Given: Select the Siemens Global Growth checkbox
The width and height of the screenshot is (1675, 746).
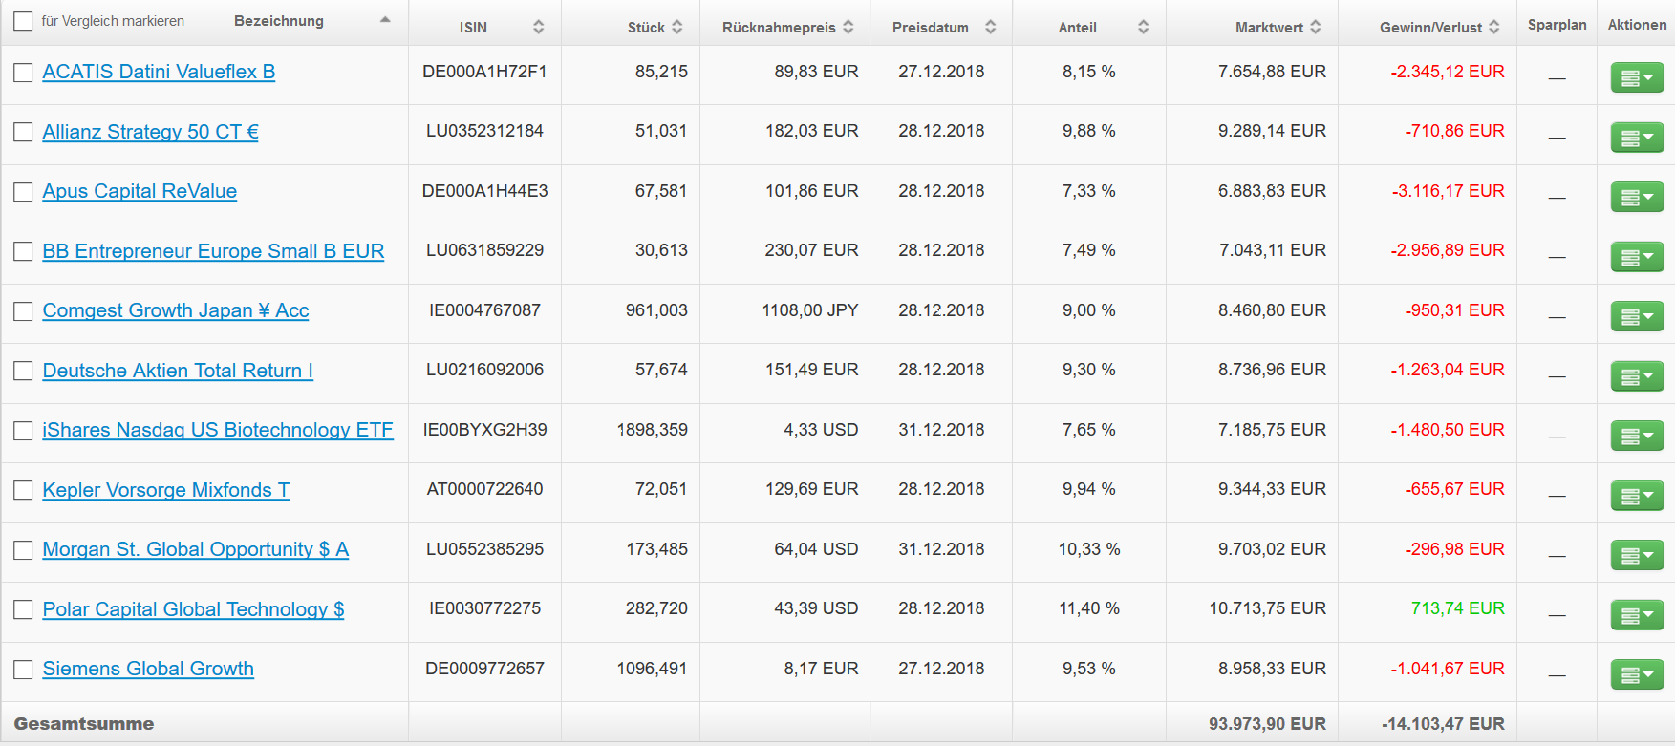Looking at the screenshot, I should (x=23, y=670).
